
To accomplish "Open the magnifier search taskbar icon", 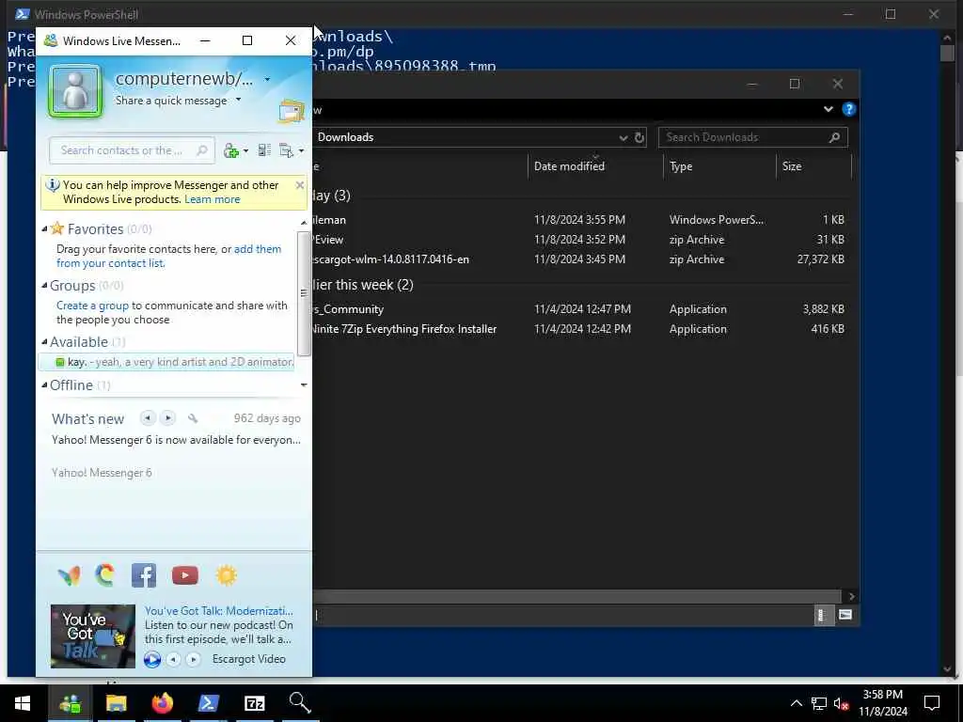I will tap(300, 703).
